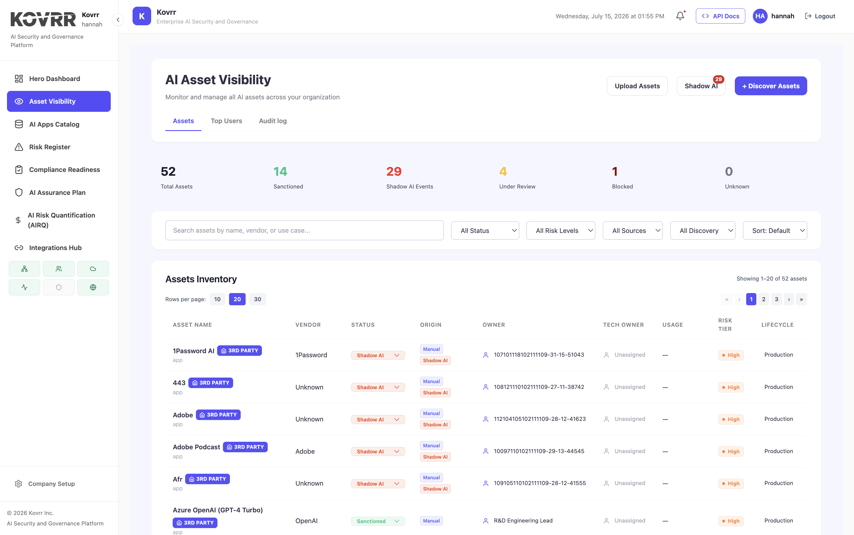Click Upload Assets button
The height and width of the screenshot is (535, 854).
(x=637, y=86)
